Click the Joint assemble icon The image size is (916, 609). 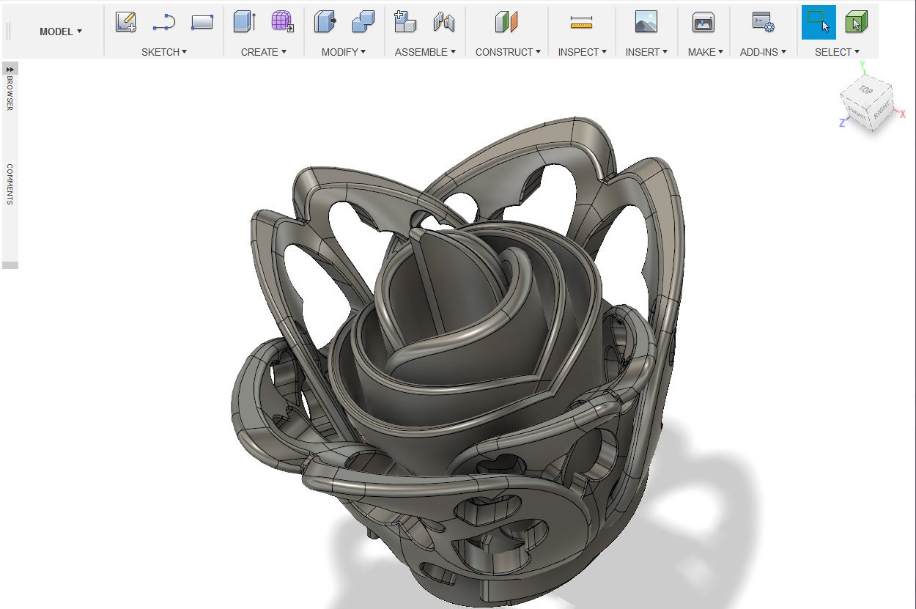coord(444,23)
